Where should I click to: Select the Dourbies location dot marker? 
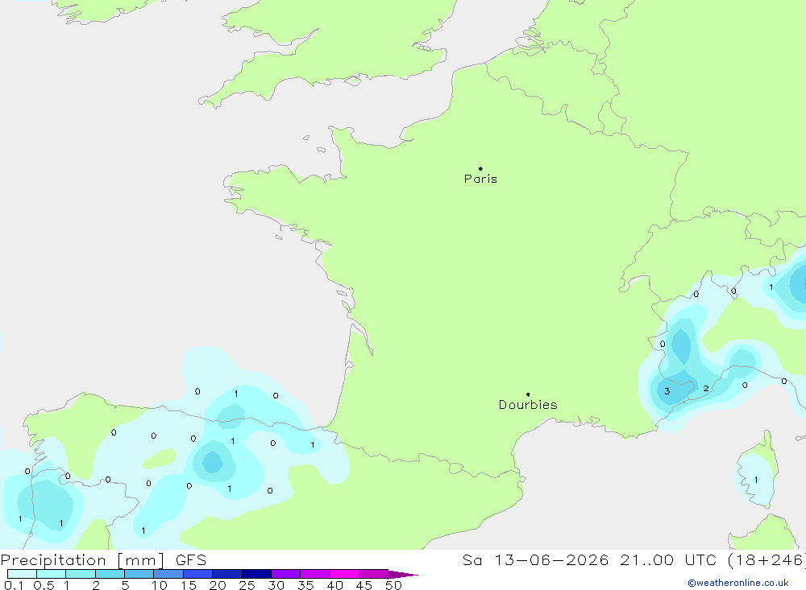[528, 394]
